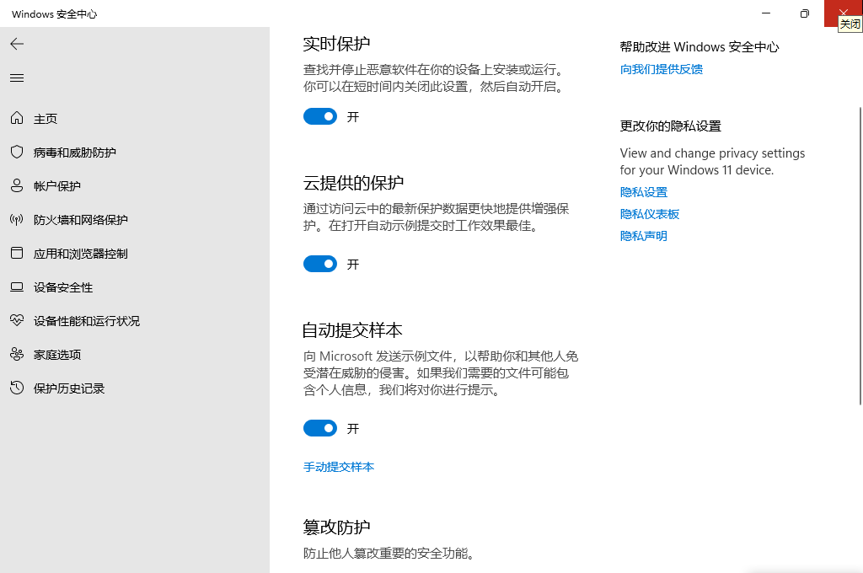Disable the 云提供的保护 toggle
Screen dimensions: 863x573
[x=320, y=265]
